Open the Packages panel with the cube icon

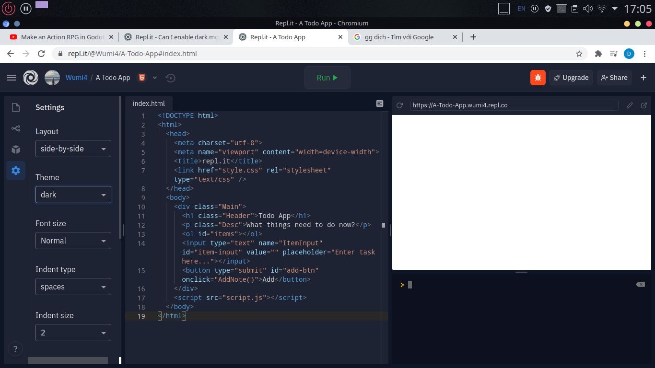[16, 149]
